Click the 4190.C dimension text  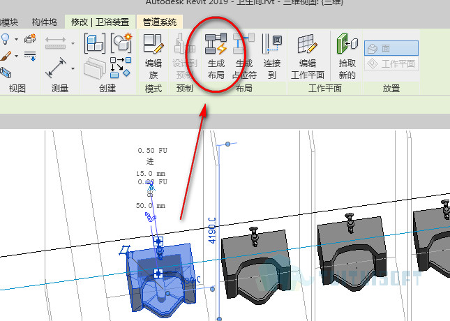pyautogui.click(x=212, y=230)
